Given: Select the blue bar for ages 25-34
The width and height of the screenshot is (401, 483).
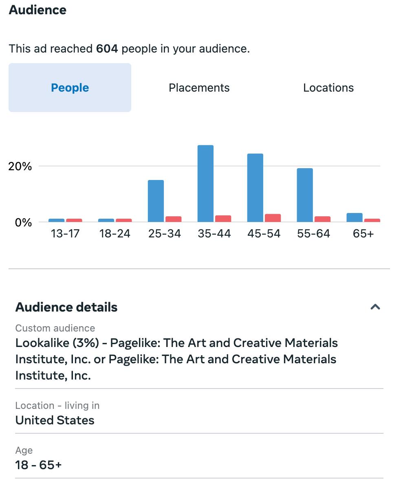Looking at the screenshot, I should point(156,201).
